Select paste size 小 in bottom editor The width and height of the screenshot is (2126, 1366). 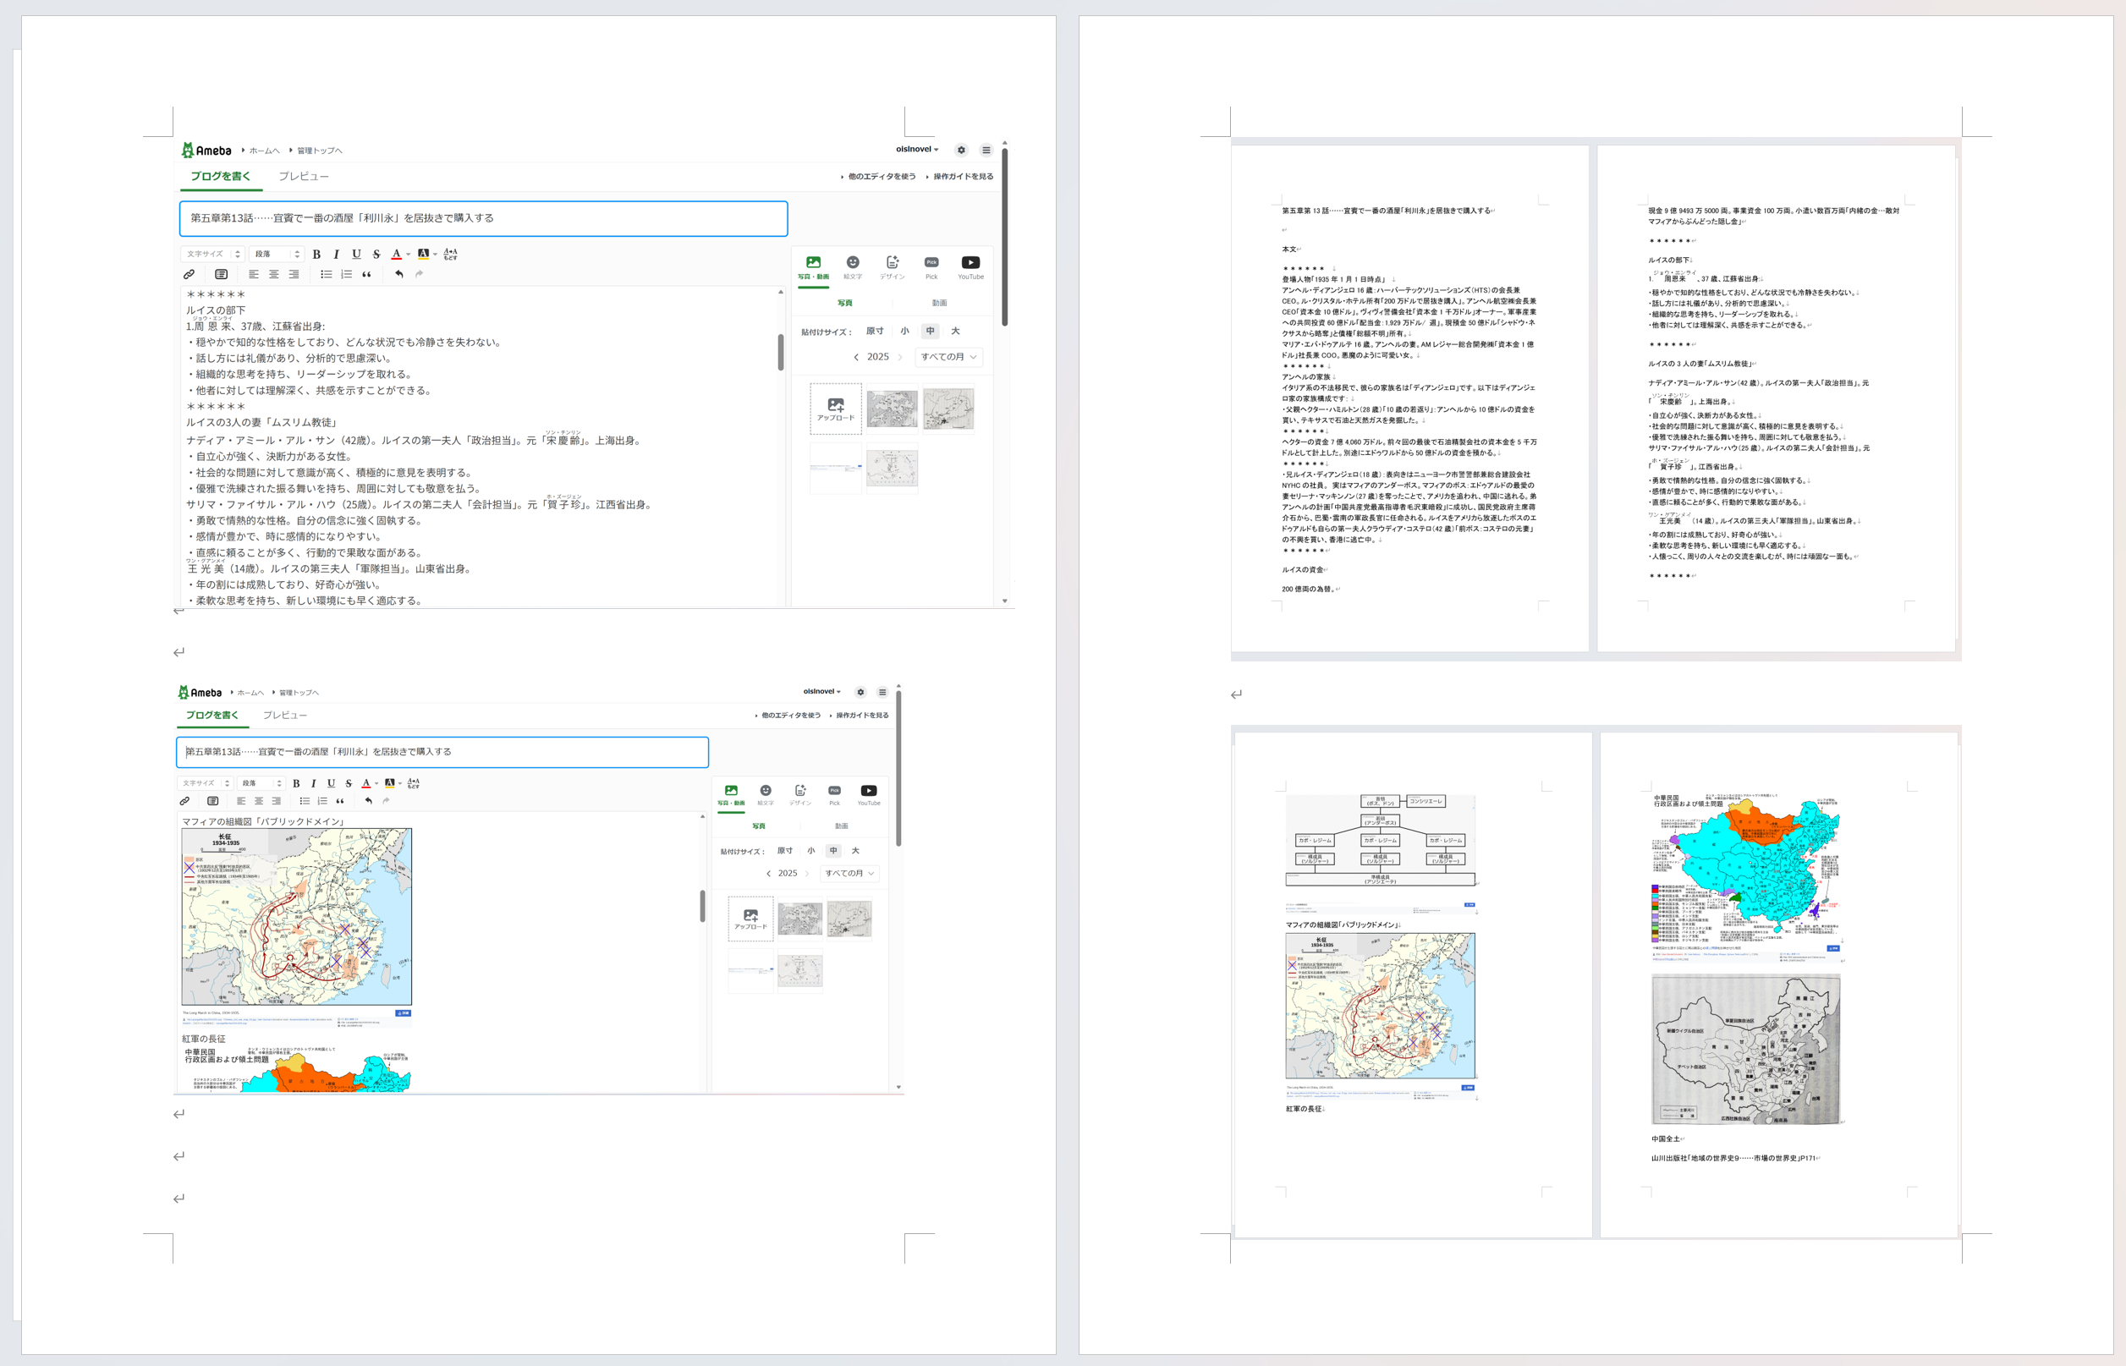tap(810, 851)
